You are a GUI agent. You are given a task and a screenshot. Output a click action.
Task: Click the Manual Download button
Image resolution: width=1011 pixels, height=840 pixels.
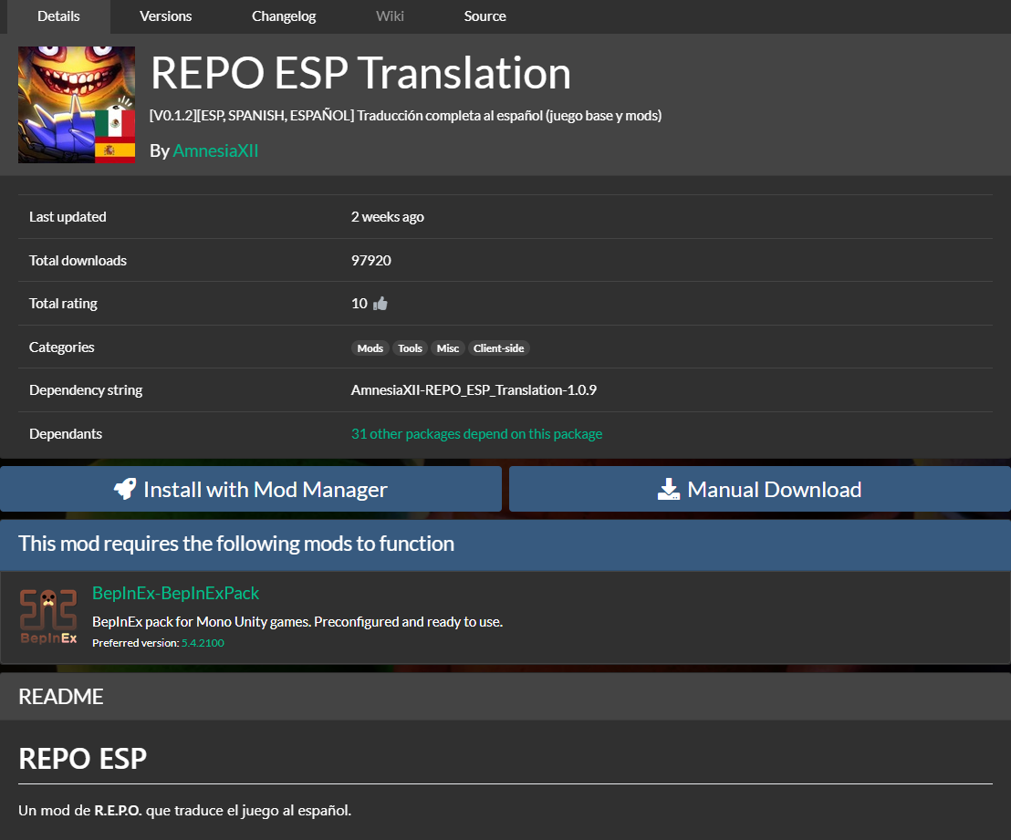[x=759, y=489]
